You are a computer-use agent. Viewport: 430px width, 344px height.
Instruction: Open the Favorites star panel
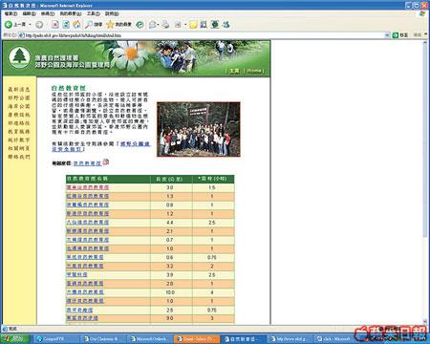(118, 25)
